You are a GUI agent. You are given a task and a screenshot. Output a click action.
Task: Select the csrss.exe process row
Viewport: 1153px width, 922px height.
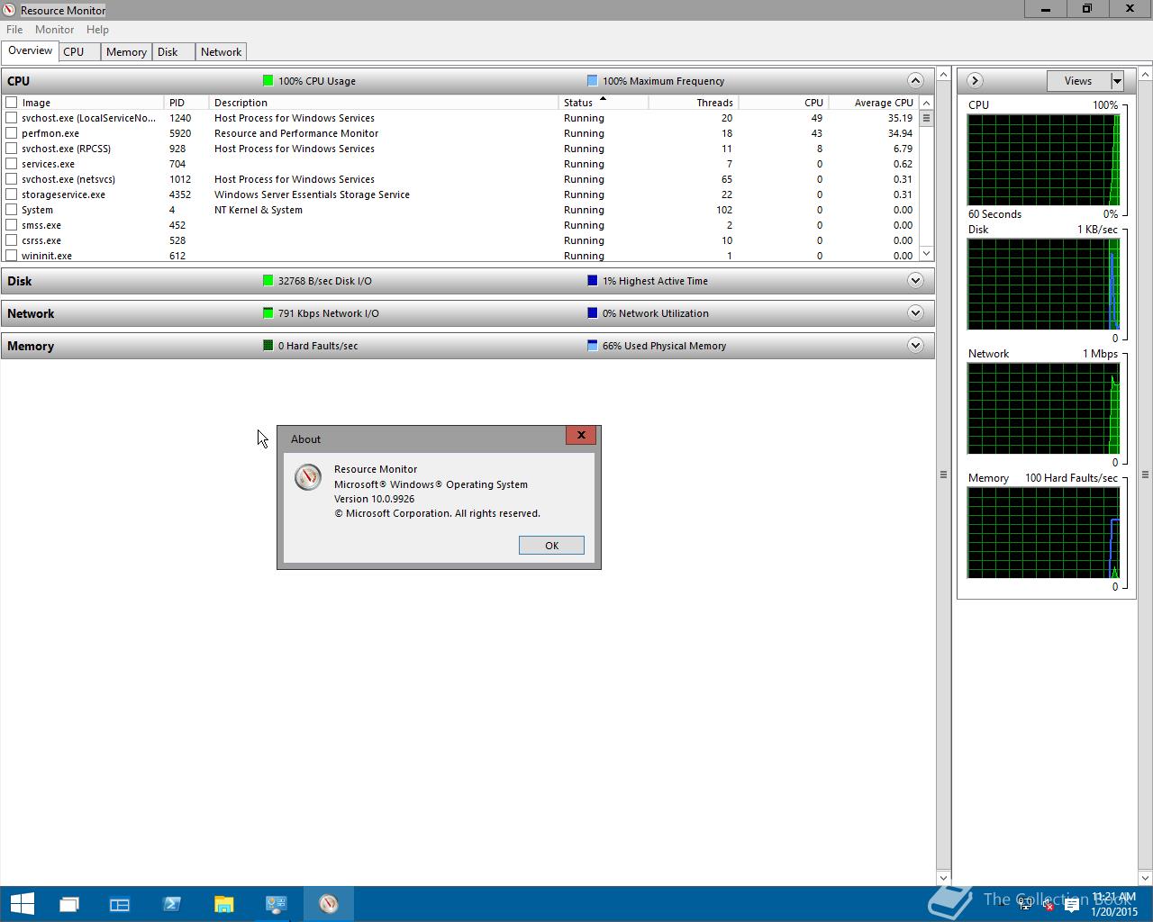coord(460,240)
